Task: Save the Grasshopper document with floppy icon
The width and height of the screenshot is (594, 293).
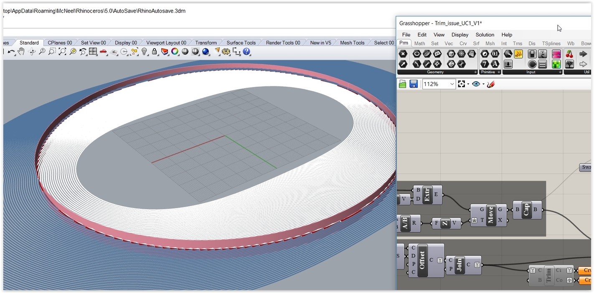Action: coord(414,84)
